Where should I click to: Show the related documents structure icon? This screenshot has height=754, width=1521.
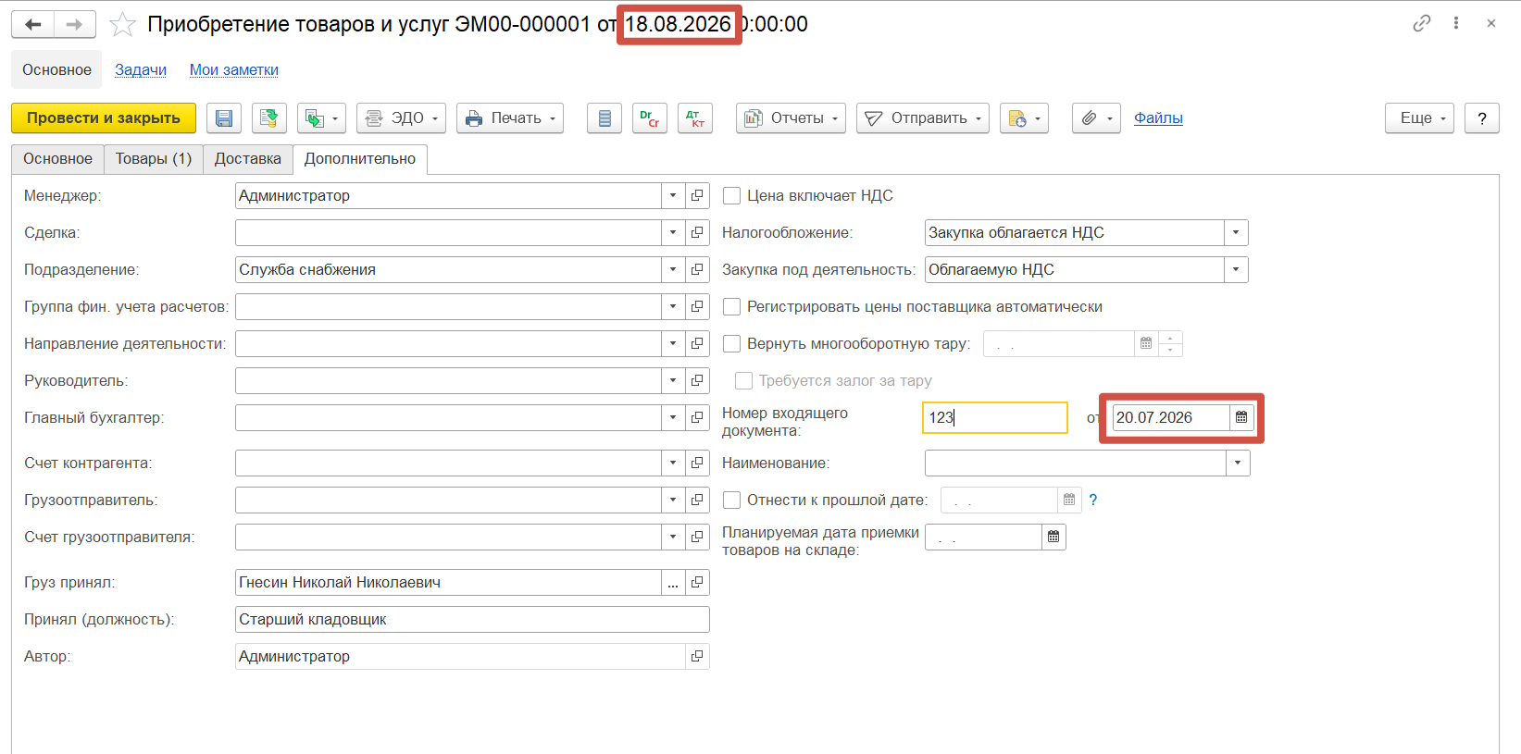[x=605, y=118]
